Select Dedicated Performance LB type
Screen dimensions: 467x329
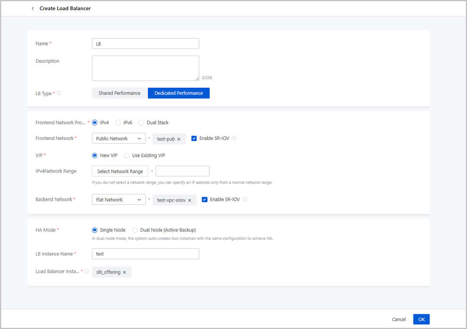pyautogui.click(x=179, y=93)
